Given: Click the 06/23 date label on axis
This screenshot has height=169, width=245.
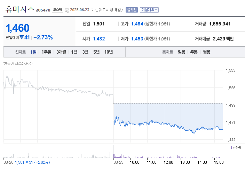Looking at the screenshot, I should click(x=118, y=162).
